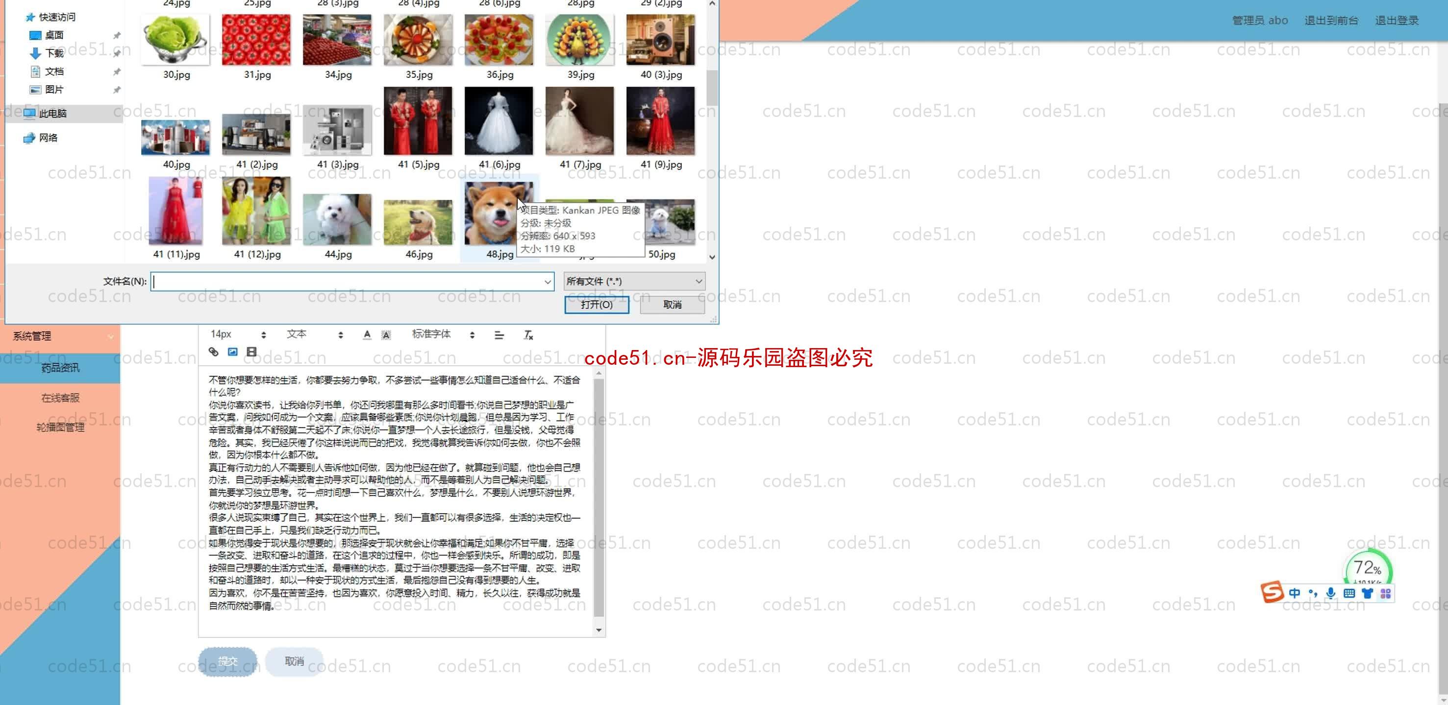Click the clear formatting icon
Screen dimensions: 1448x705
click(x=528, y=334)
